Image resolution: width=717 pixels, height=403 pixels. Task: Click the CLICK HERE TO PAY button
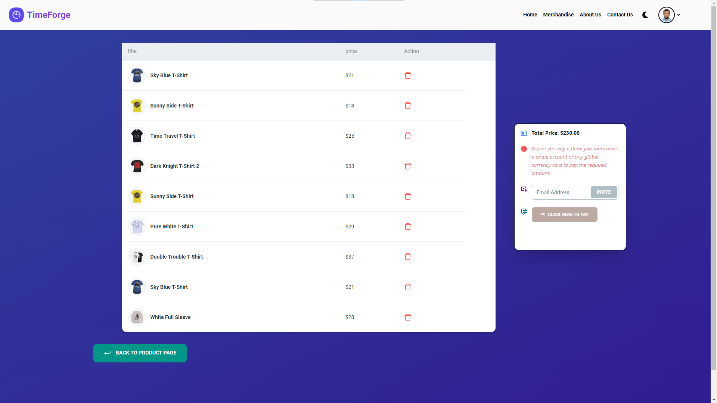tap(565, 215)
